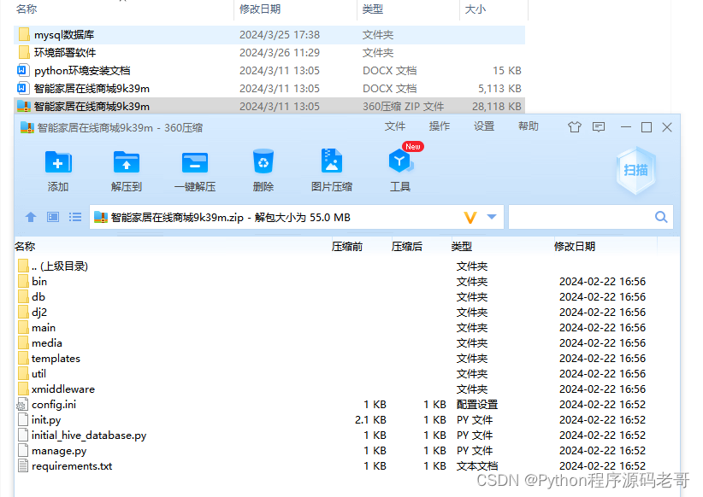Sort archive by 名称 column header
Viewport: 703px width, 497px height.
pos(25,246)
